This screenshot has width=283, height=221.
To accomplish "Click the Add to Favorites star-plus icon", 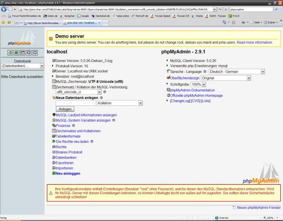I will point(9,22).
